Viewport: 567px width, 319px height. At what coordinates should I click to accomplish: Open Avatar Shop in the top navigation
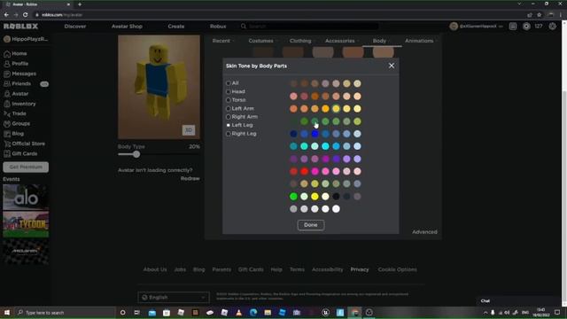click(x=127, y=27)
